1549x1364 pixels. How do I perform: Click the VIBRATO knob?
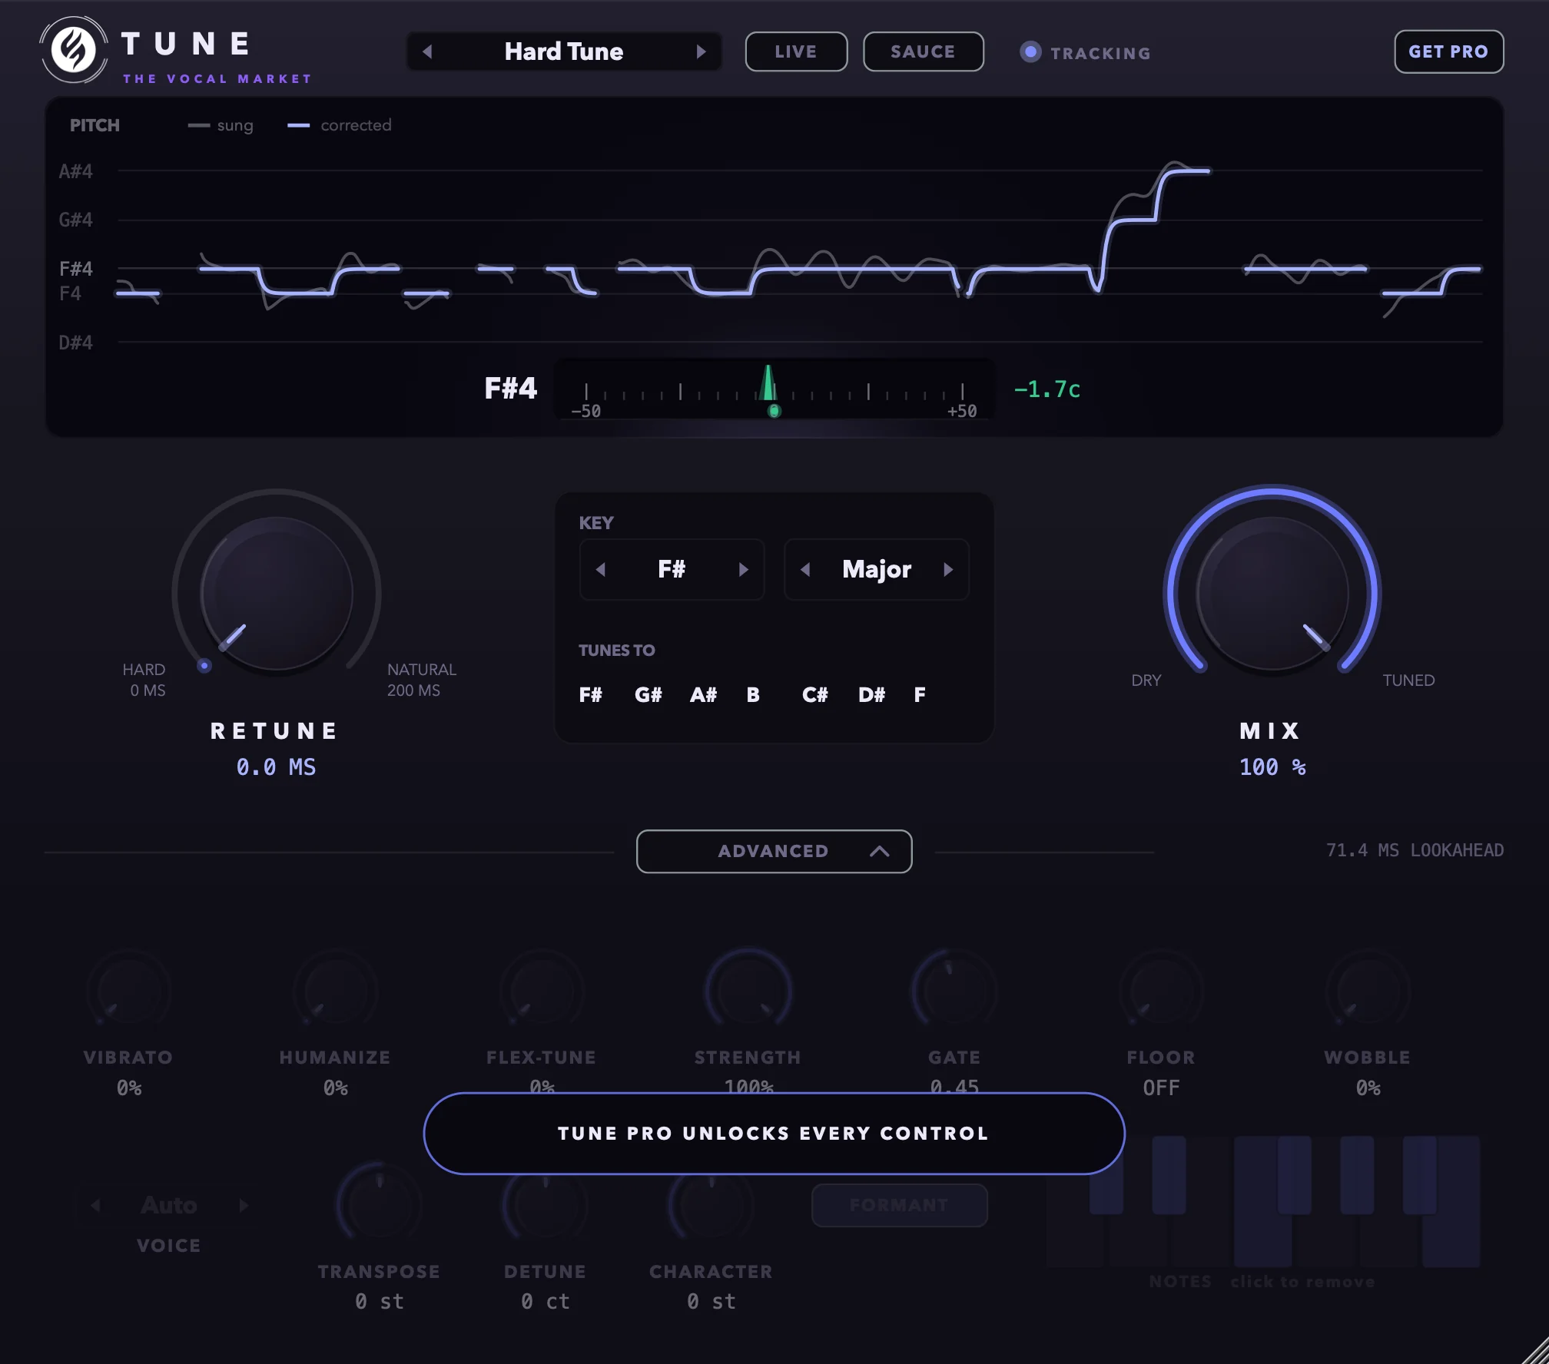pyautogui.click(x=129, y=992)
